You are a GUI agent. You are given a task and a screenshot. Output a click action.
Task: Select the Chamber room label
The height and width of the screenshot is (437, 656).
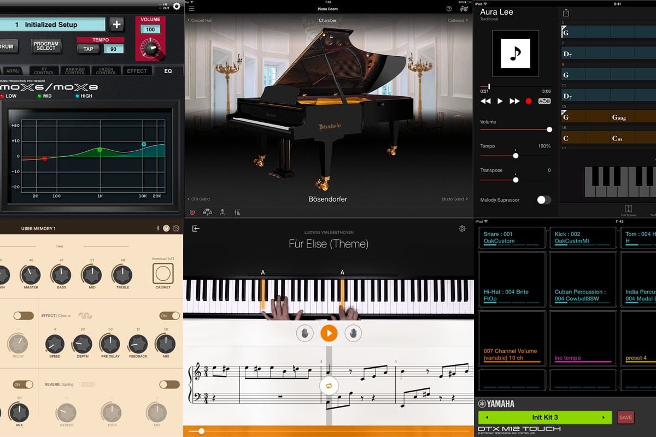coord(327,20)
